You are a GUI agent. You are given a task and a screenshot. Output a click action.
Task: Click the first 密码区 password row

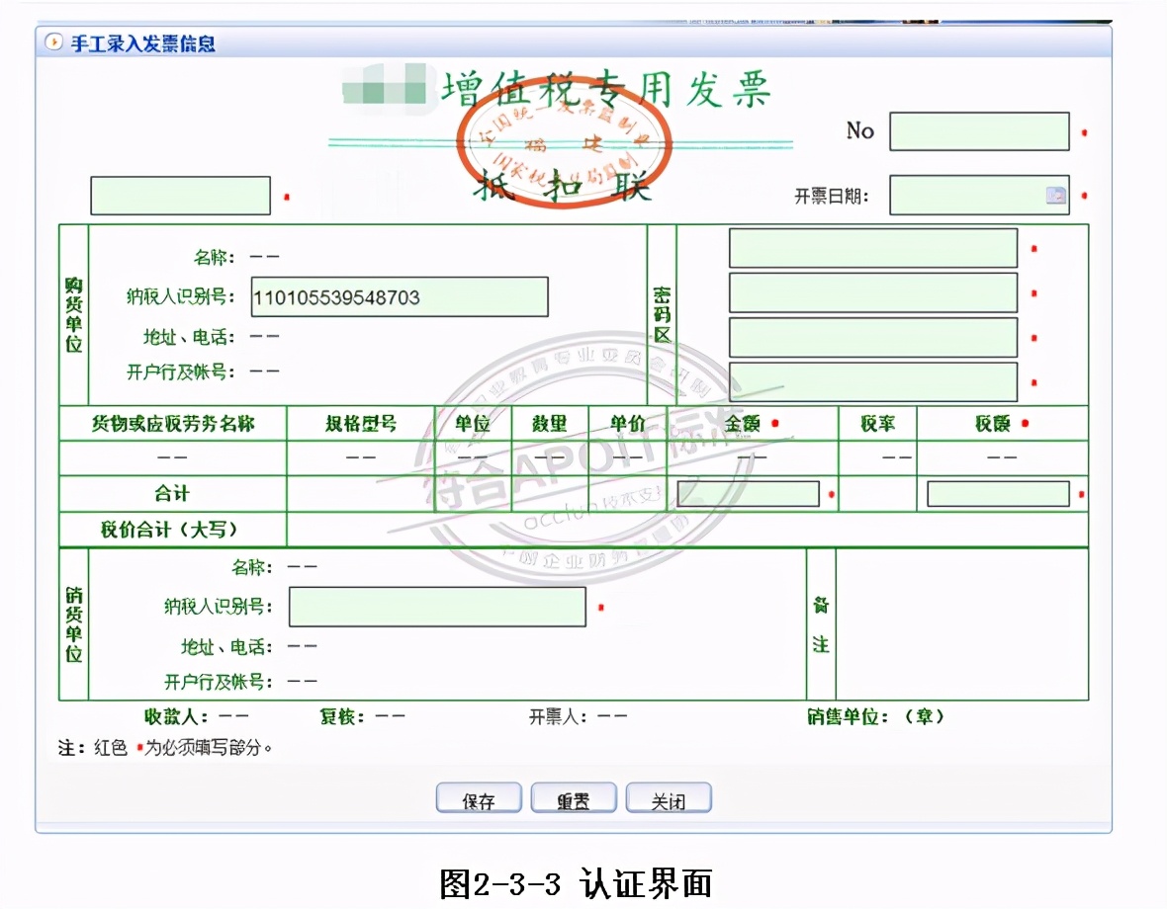pos(872,247)
